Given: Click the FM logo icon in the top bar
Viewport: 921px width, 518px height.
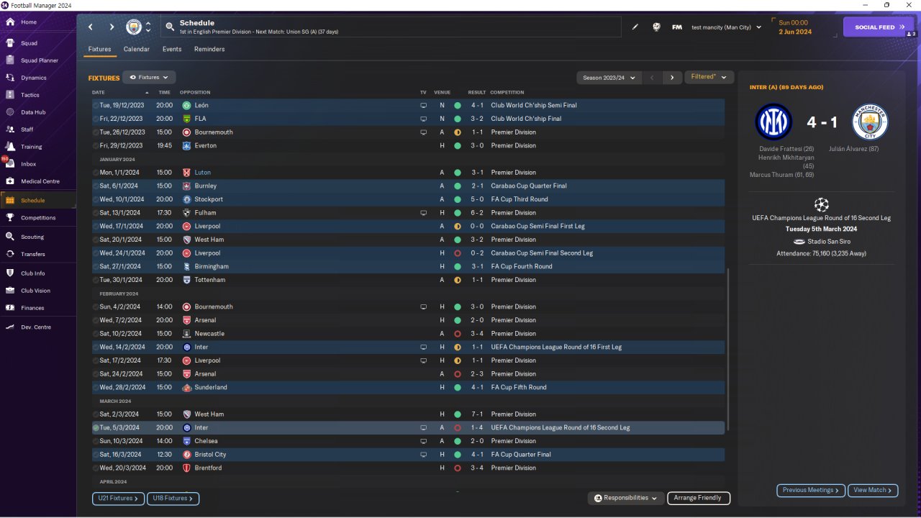Looking at the screenshot, I should pos(677,27).
